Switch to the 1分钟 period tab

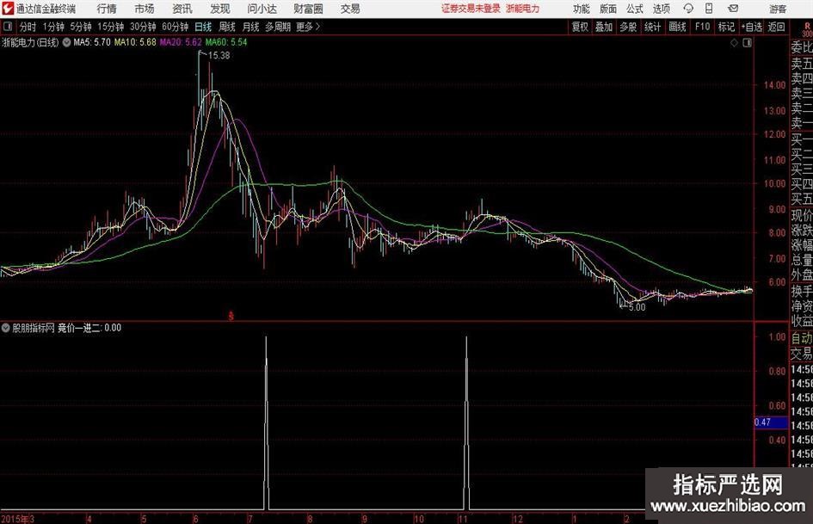click(x=53, y=27)
